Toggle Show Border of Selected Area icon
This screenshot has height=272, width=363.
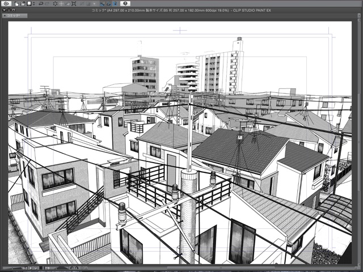point(94,3)
